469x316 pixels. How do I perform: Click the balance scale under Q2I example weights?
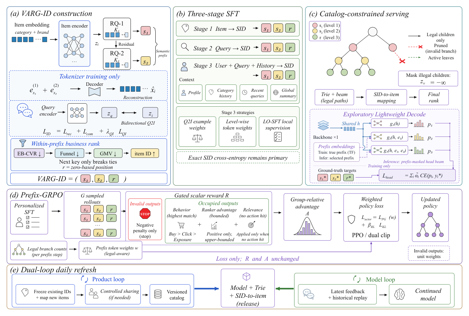[197, 137]
